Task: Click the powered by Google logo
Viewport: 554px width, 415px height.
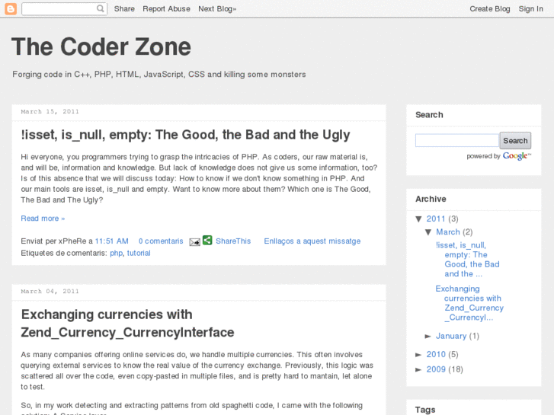Action: pos(517,156)
